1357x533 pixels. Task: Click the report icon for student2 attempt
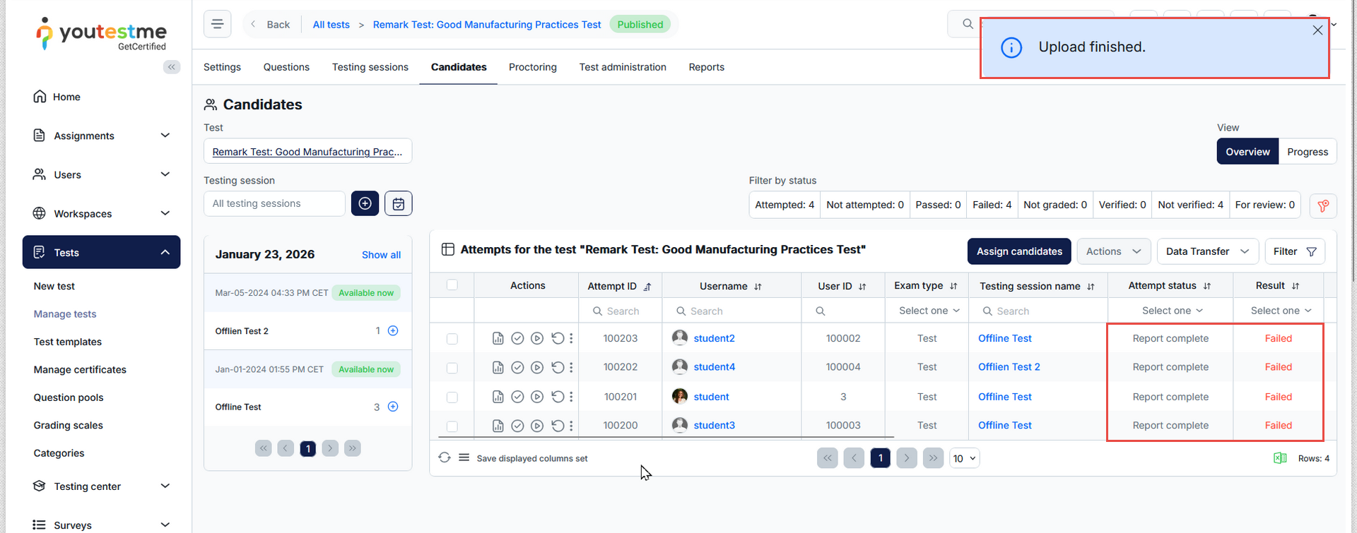pos(498,339)
